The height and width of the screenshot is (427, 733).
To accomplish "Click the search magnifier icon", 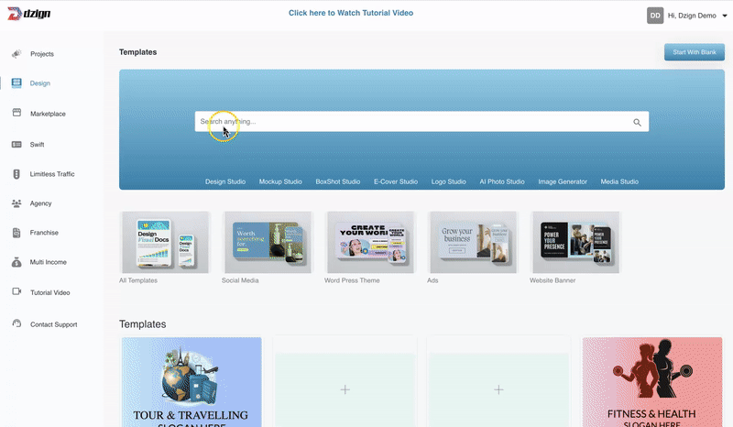I will coord(637,122).
